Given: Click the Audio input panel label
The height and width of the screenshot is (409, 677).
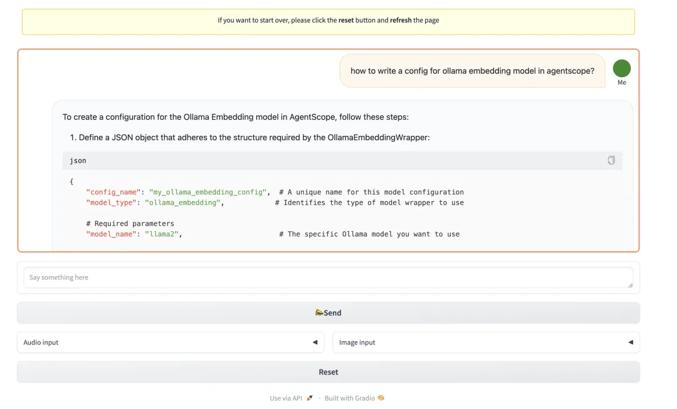Looking at the screenshot, I should point(41,343).
